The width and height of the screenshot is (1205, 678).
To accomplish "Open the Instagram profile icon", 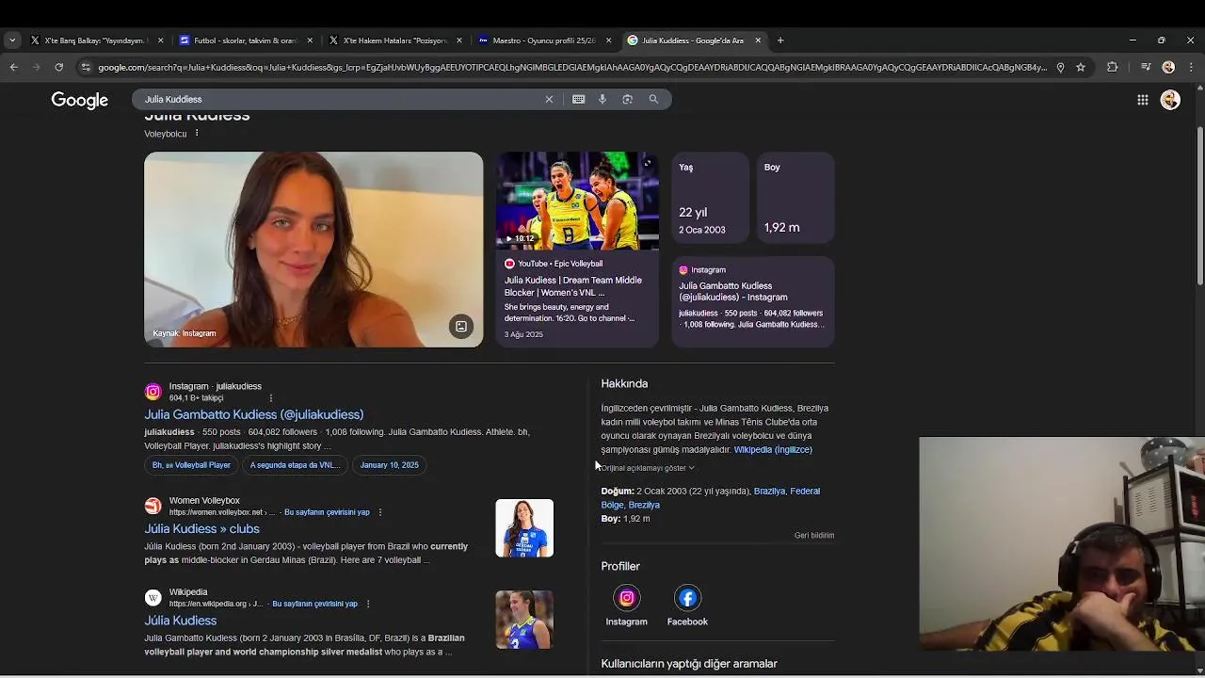I will (626, 598).
